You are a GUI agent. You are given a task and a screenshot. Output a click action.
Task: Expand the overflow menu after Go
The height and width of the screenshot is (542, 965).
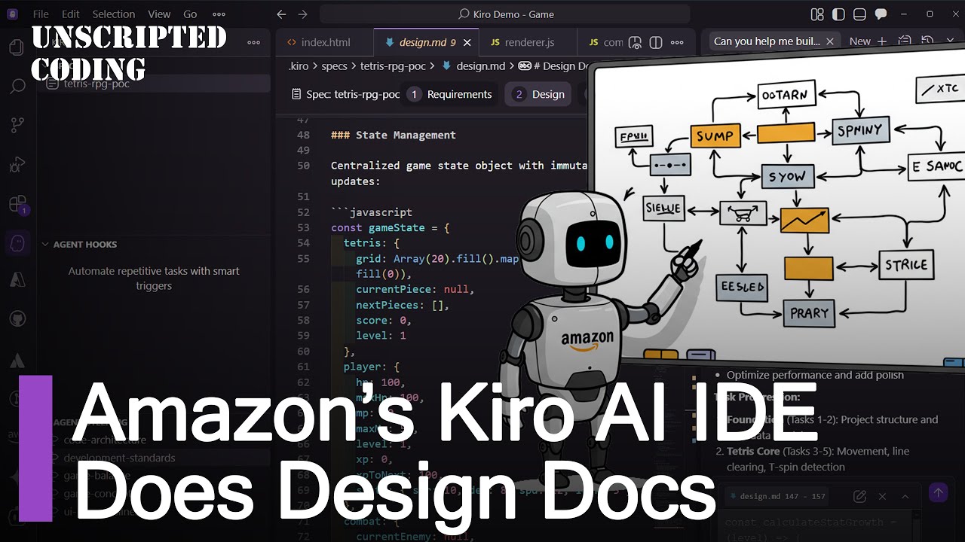tap(219, 14)
